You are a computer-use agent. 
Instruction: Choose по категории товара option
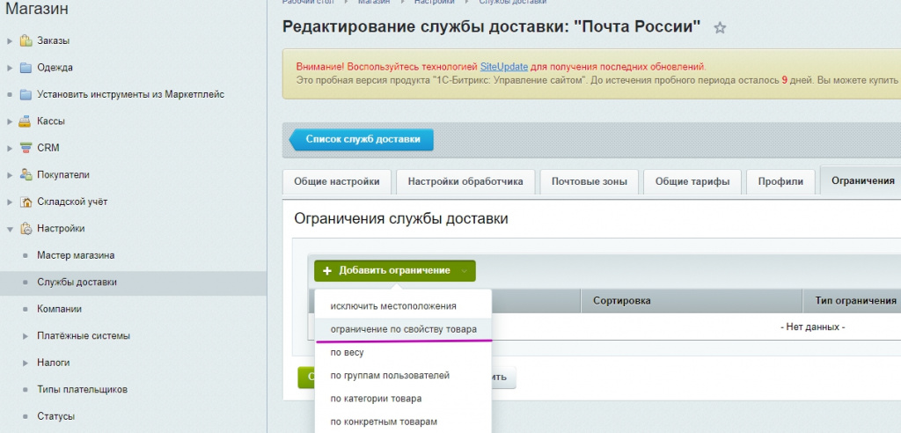point(403,399)
